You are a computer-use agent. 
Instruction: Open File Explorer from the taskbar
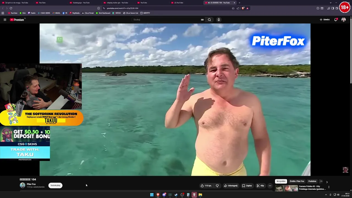(200, 195)
